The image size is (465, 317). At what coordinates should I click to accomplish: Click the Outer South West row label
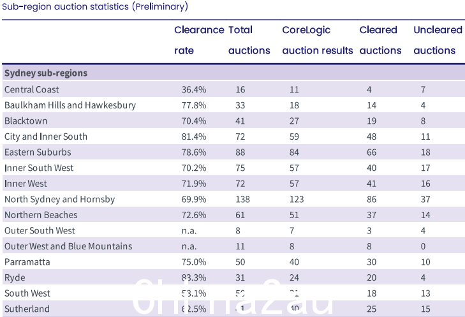(40, 231)
